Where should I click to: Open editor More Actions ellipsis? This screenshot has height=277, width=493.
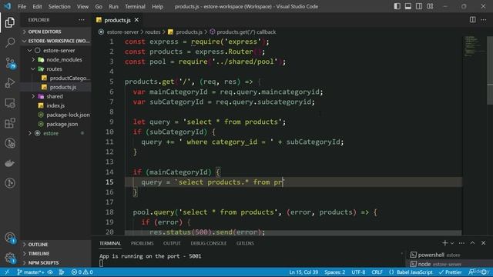[484, 20]
